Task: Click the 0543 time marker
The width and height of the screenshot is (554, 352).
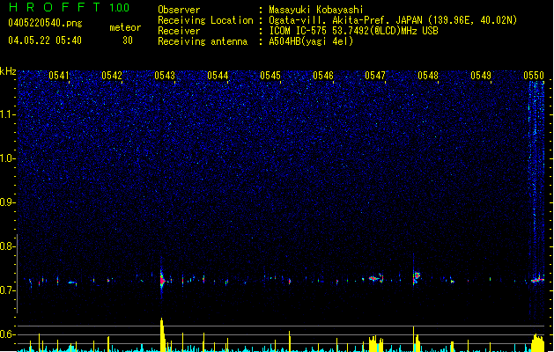Action: 165,76
